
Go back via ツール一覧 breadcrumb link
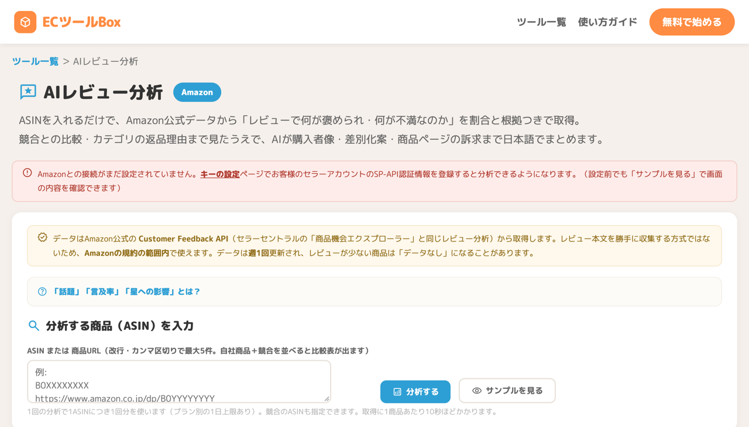click(35, 61)
